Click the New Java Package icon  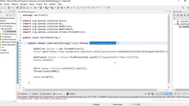58,8
